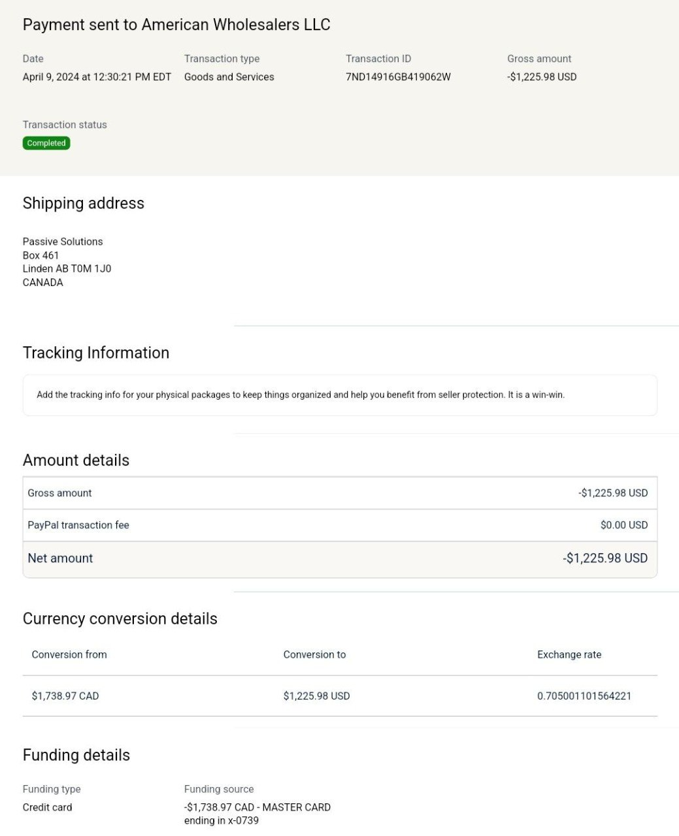Select the 'Goods and Services' transaction type value
The width and height of the screenshot is (679, 836).
pyautogui.click(x=229, y=77)
